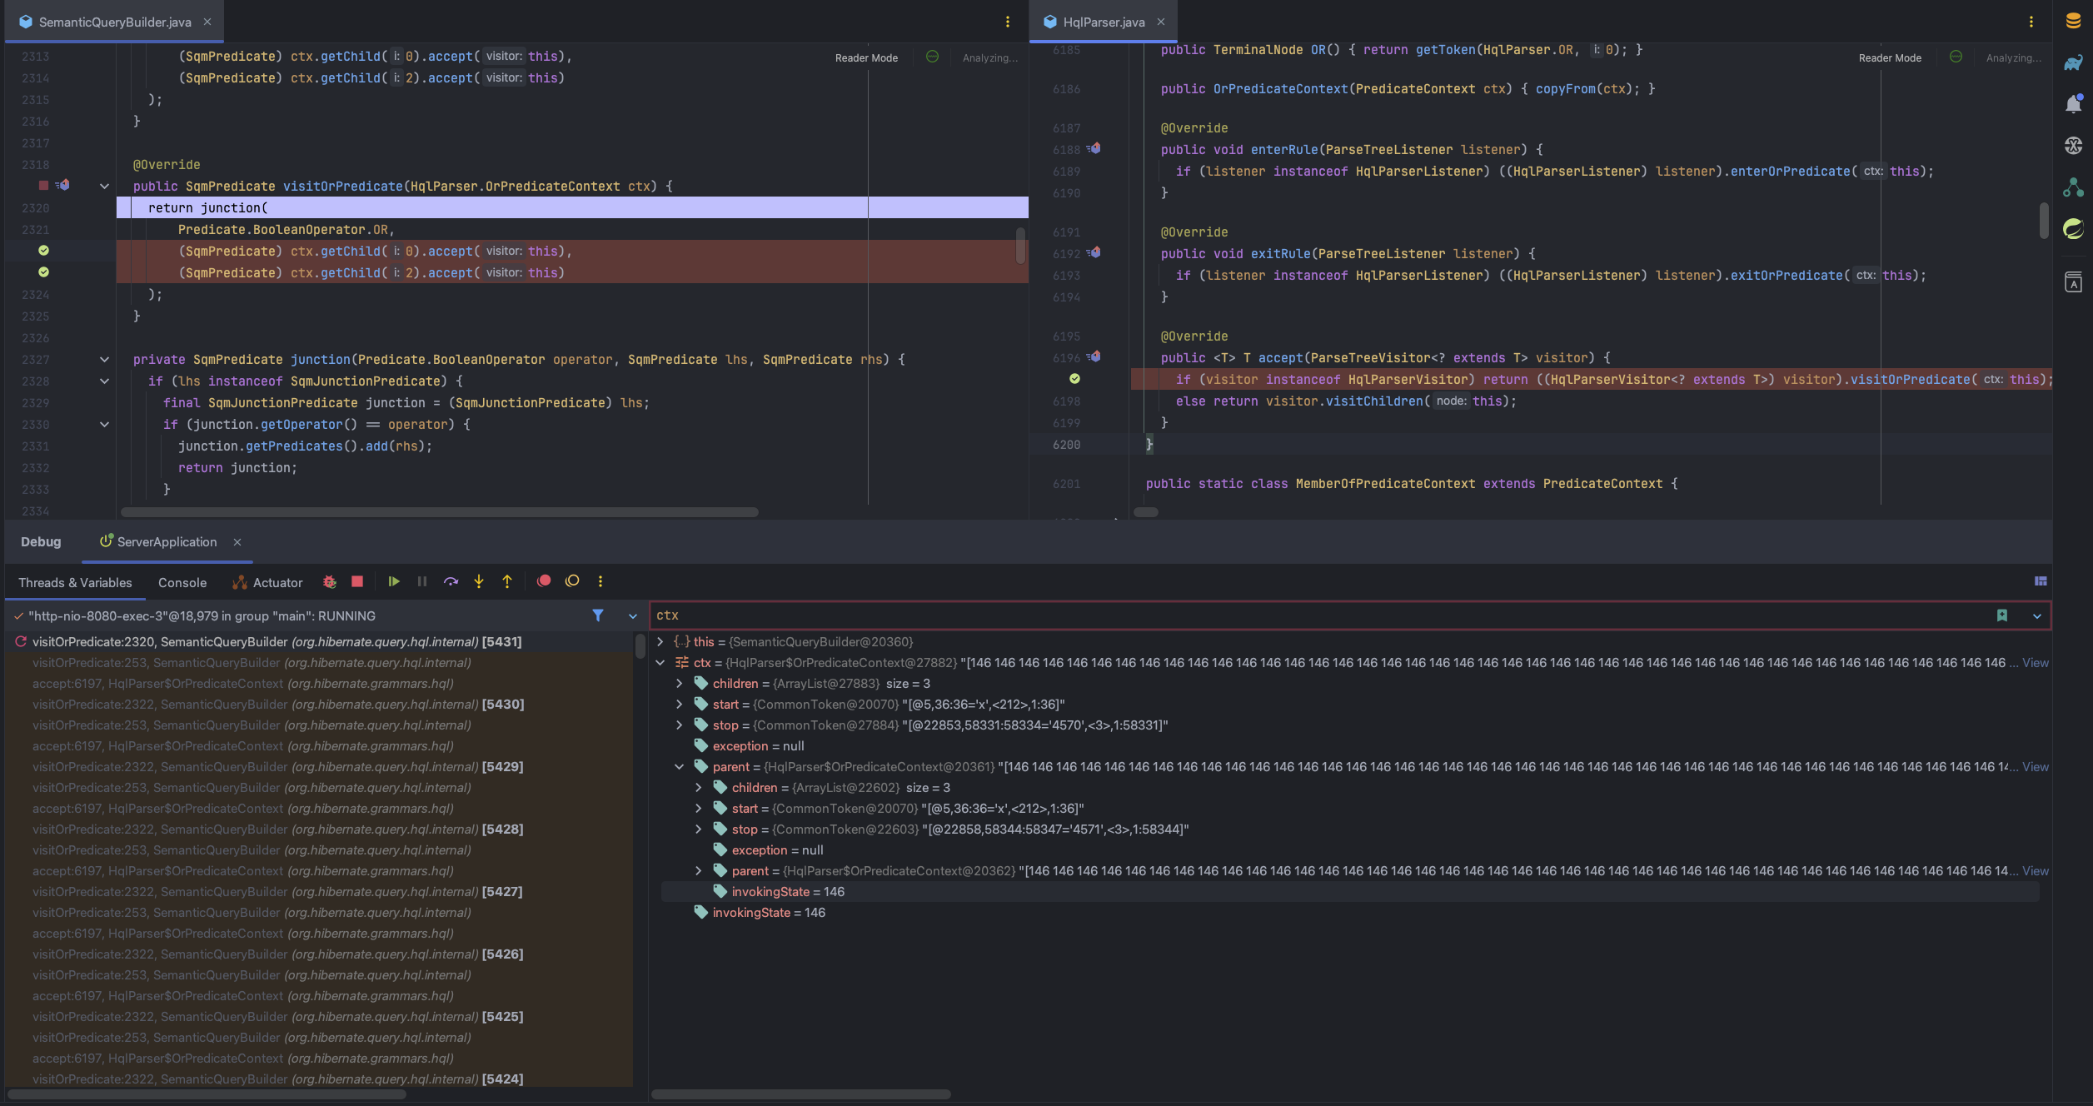Open debugger layout settings icon

[2041, 581]
